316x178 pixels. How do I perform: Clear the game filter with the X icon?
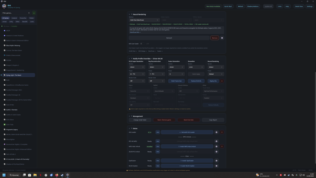(x=29, y=13)
